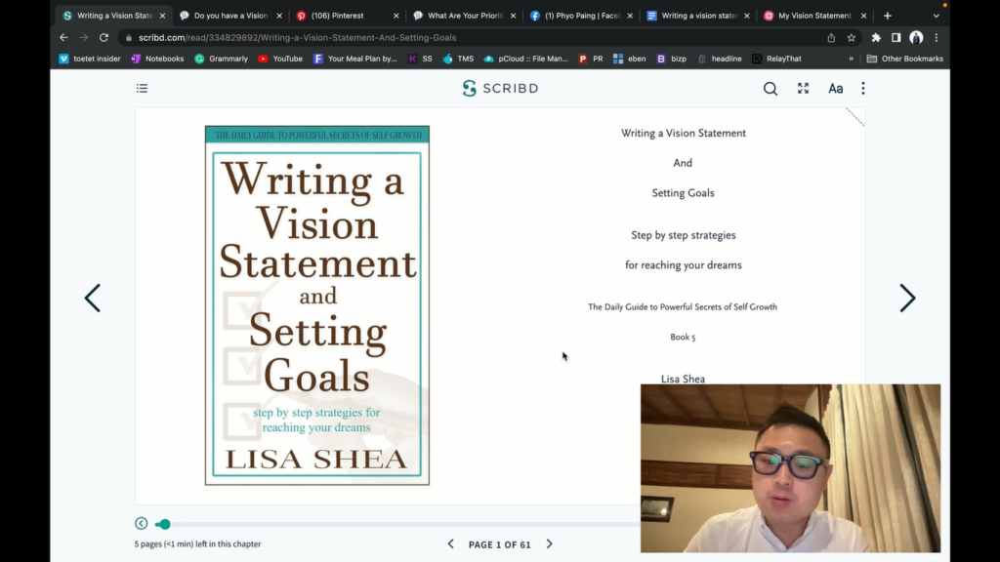
Task: Click the 'PAGE 1 OF 61' indicator
Action: 499,544
